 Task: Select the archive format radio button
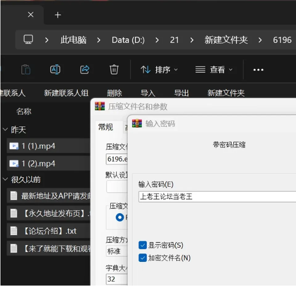coord(120,217)
